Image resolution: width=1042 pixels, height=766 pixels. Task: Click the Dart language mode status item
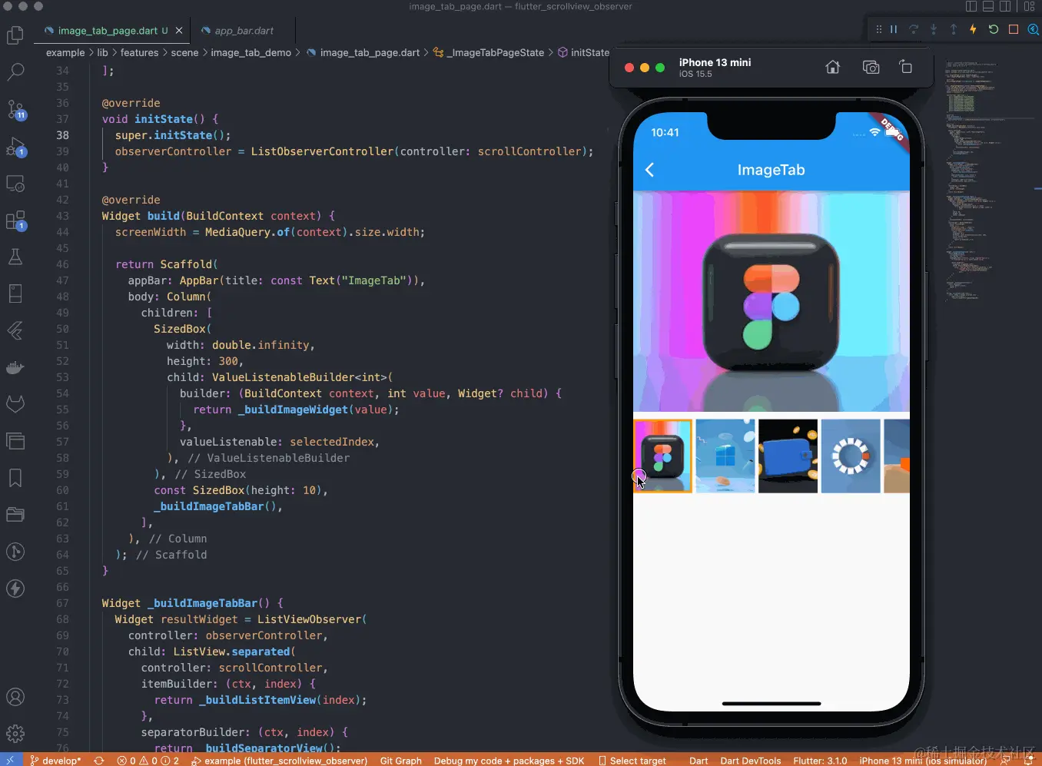point(699,761)
